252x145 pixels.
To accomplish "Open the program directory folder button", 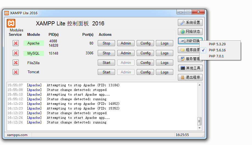I will (189, 50).
